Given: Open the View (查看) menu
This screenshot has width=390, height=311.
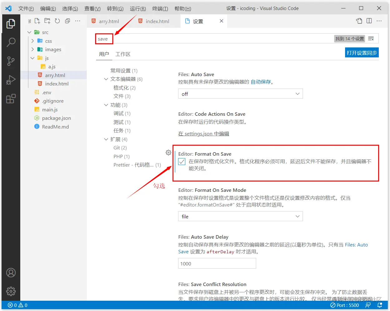Looking at the screenshot, I should pos(92,8).
